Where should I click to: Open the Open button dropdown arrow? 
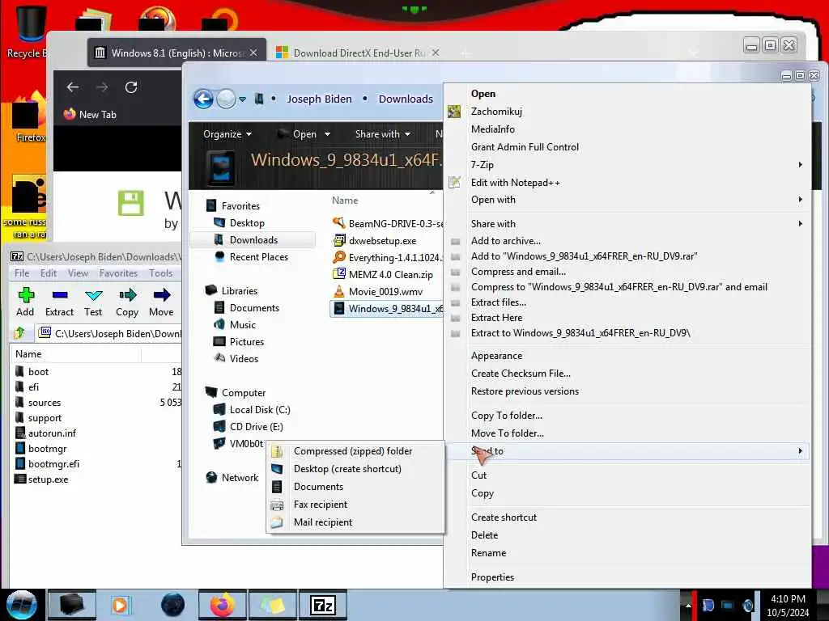pyautogui.click(x=327, y=134)
